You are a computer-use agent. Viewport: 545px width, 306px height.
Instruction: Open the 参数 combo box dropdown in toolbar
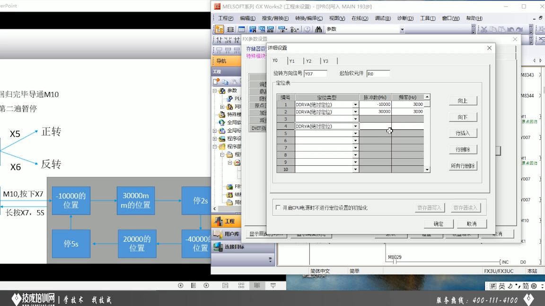402,29
